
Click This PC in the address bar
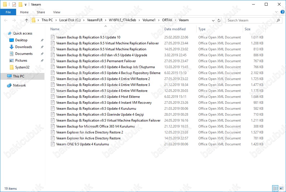coord(47,20)
